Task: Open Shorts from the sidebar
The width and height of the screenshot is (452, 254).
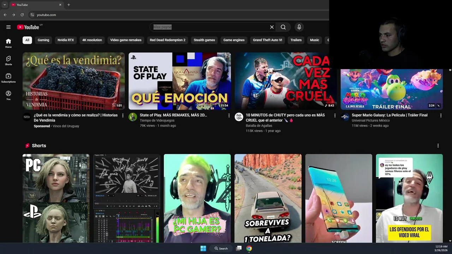Action: point(8,61)
